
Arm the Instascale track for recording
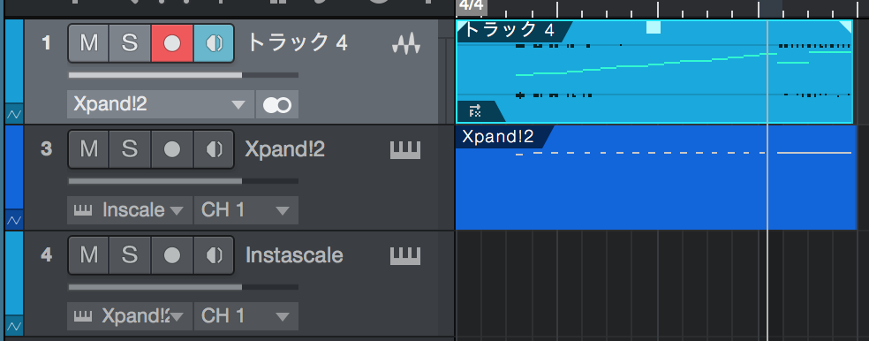click(x=172, y=255)
